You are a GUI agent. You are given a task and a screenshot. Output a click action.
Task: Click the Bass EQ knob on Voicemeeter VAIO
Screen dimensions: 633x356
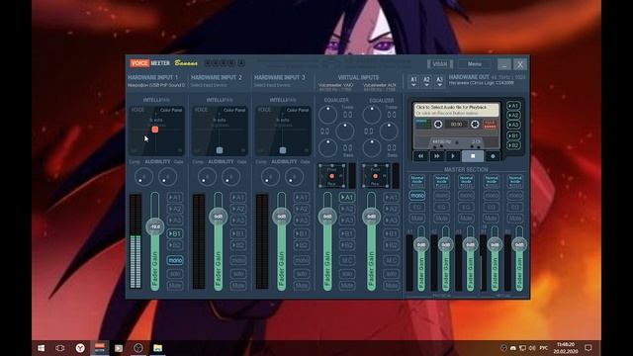(327, 147)
